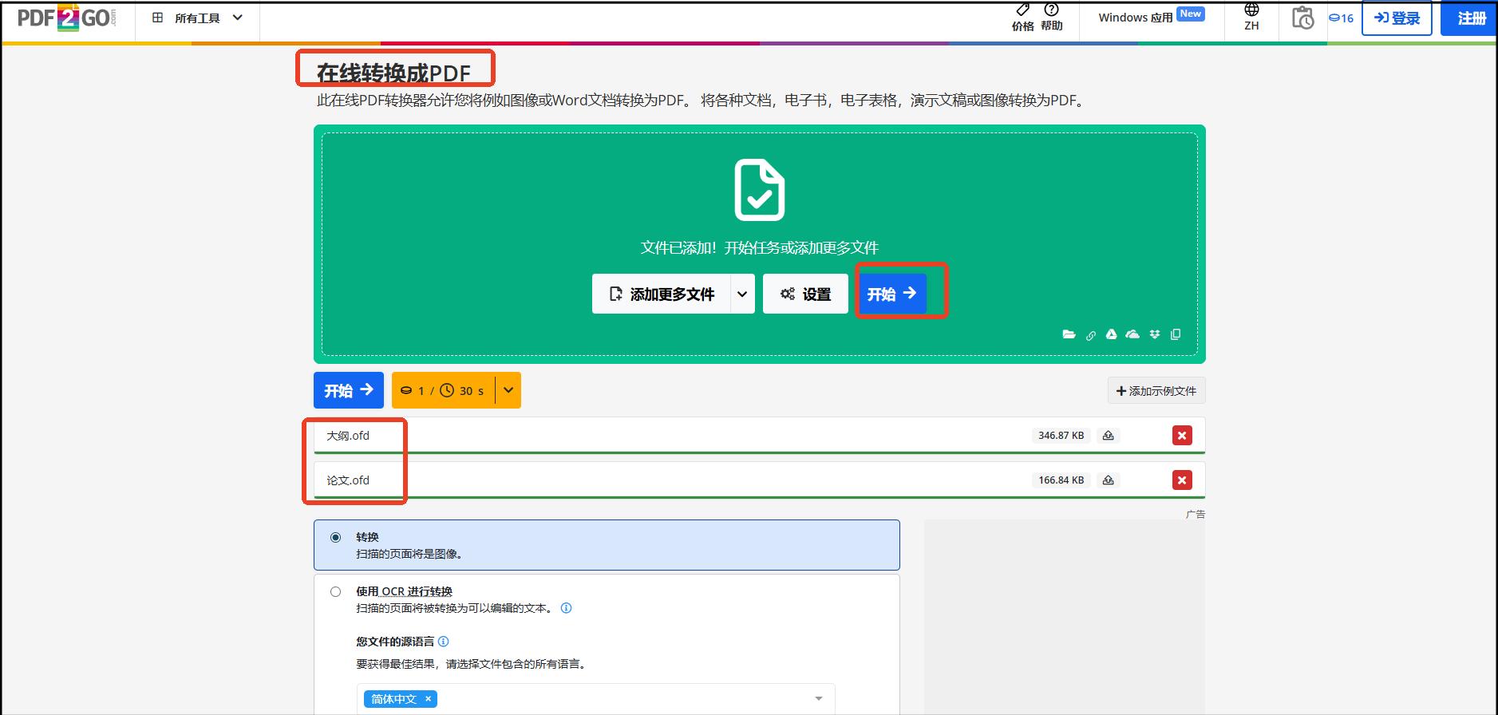Click the Dropbox upload icon
Viewport: 1498px width, 715px height.
click(1155, 334)
